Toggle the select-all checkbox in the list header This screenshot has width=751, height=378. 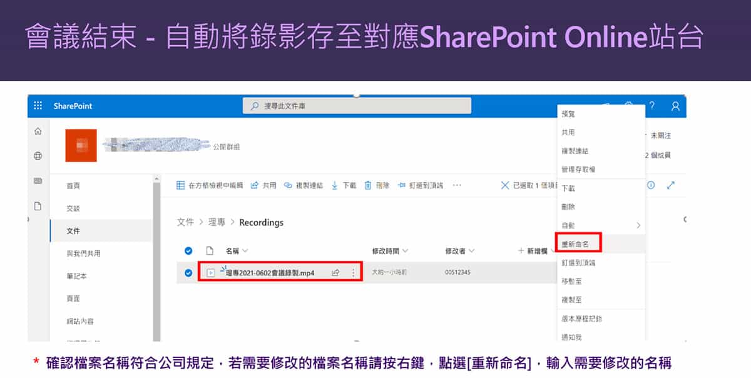tap(188, 251)
